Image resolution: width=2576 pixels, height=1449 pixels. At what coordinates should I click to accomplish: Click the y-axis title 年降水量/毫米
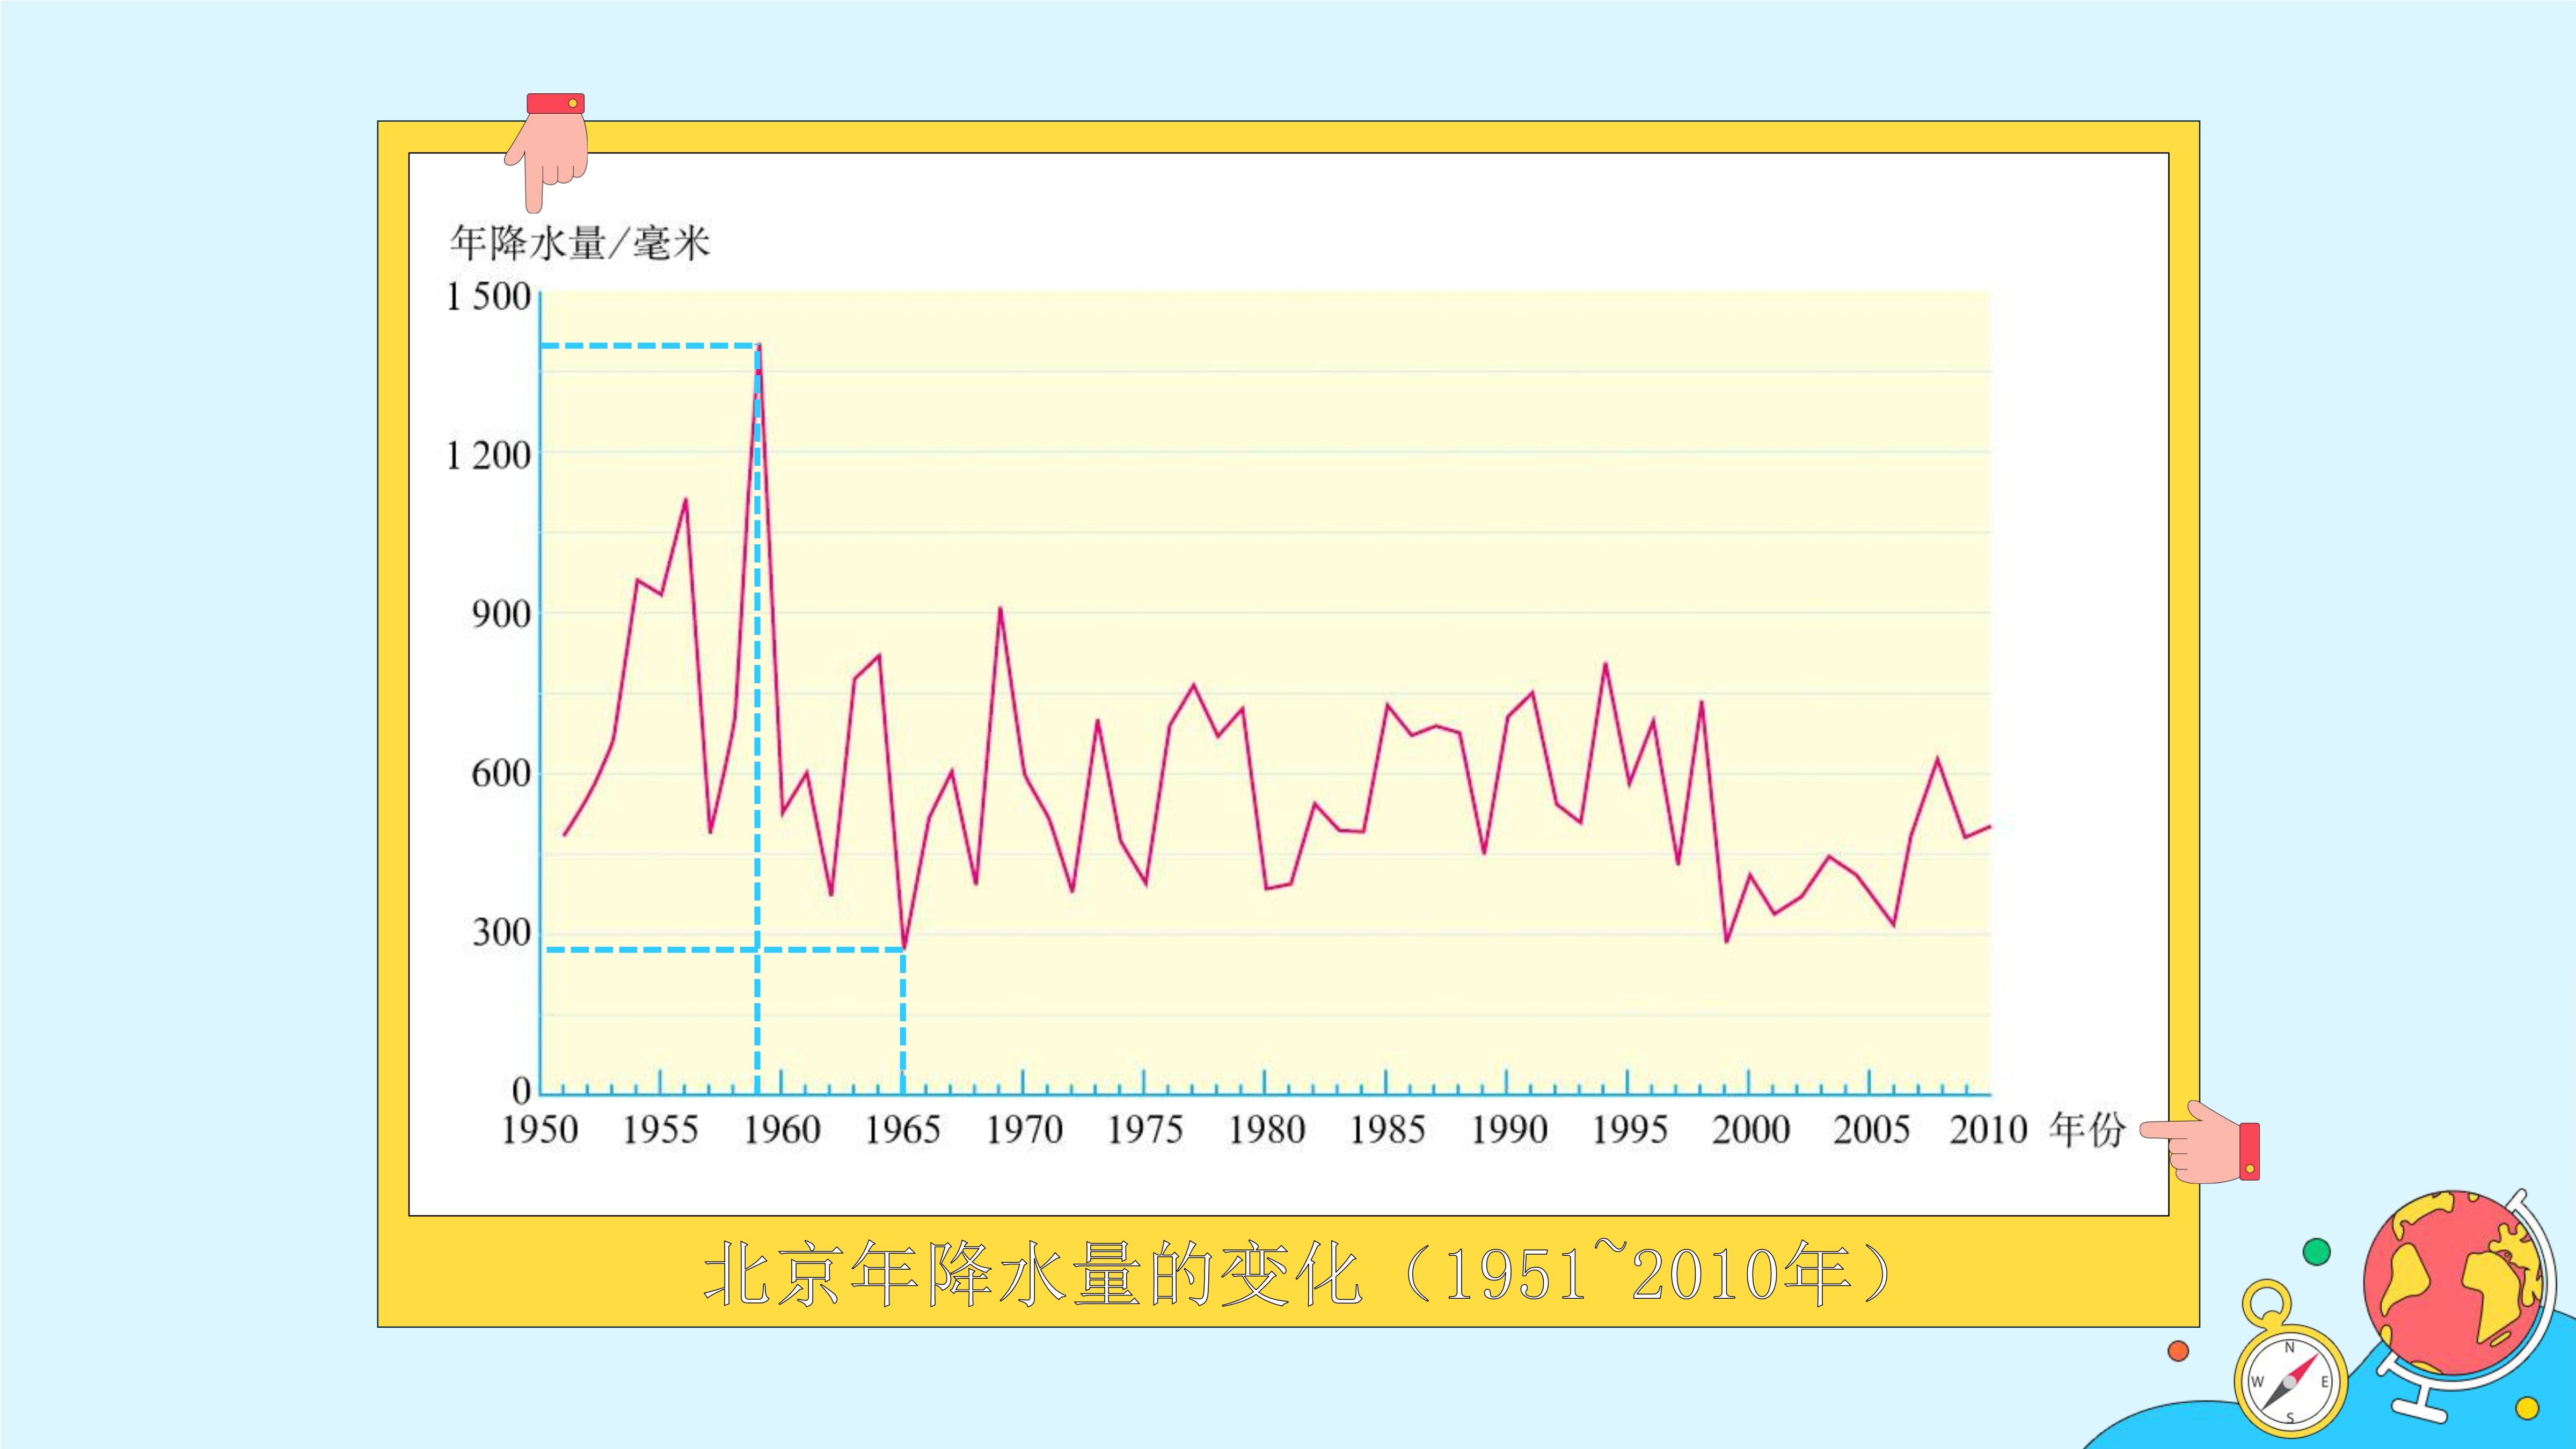580,243
